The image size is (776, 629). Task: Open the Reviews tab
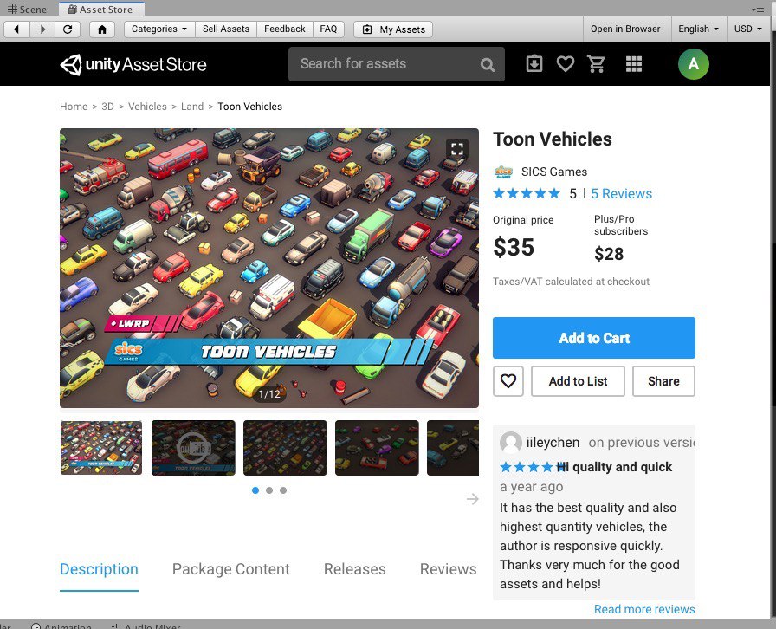pyautogui.click(x=449, y=569)
